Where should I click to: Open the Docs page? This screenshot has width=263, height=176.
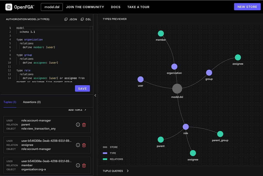[x=116, y=7]
